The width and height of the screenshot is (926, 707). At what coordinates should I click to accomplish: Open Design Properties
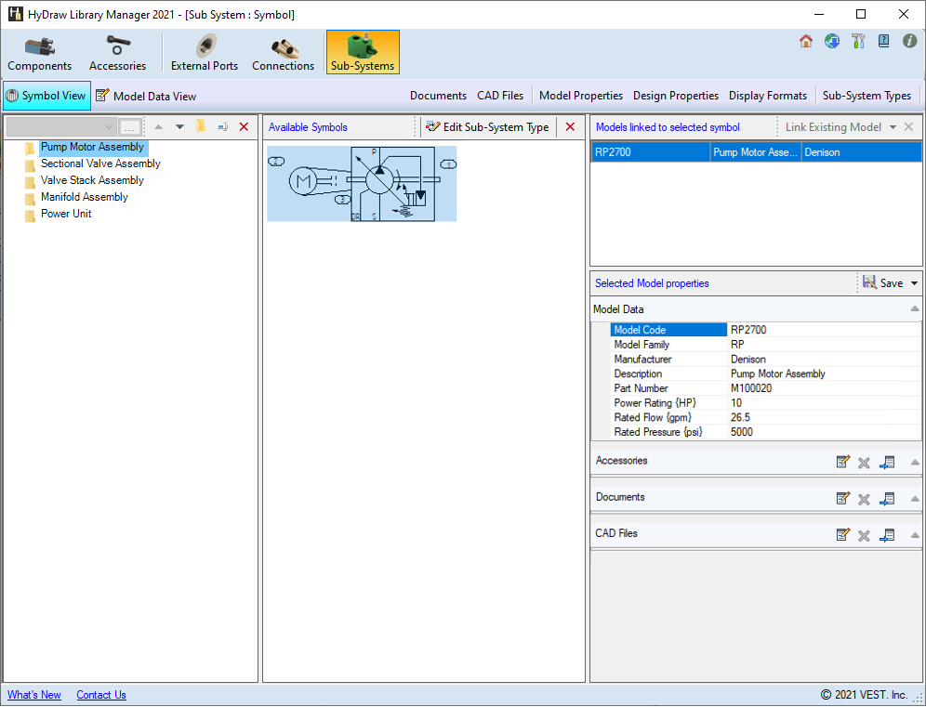[x=676, y=96]
